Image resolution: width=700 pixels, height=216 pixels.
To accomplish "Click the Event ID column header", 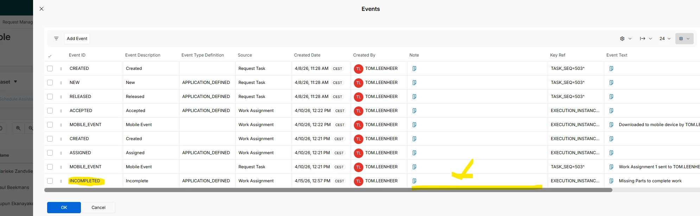I will [77, 55].
